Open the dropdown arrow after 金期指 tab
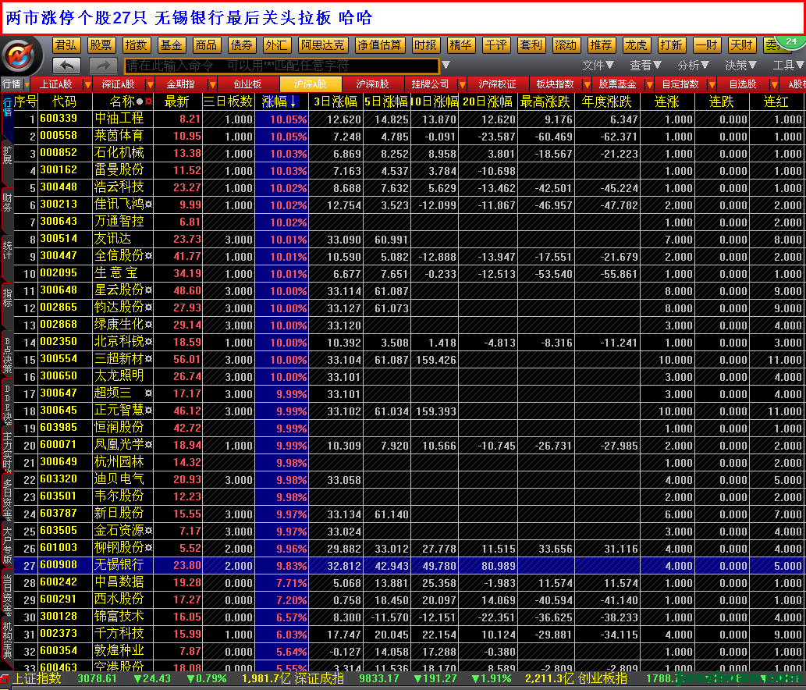Image resolution: width=806 pixels, height=690 pixels. pyautogui.click(x=212, y=85)
